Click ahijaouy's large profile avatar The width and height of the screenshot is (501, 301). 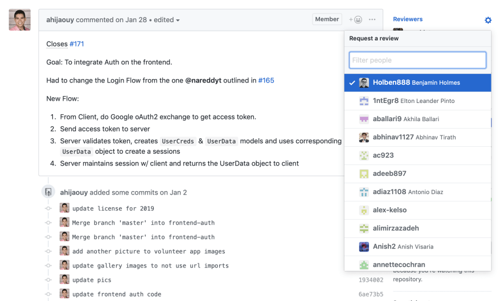point(19,20)
